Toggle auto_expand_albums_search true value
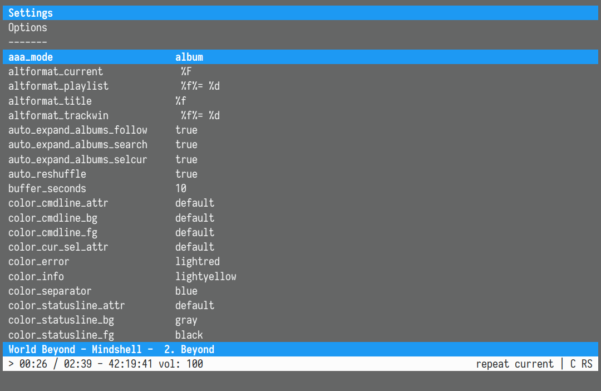 [x=186, y=144]
